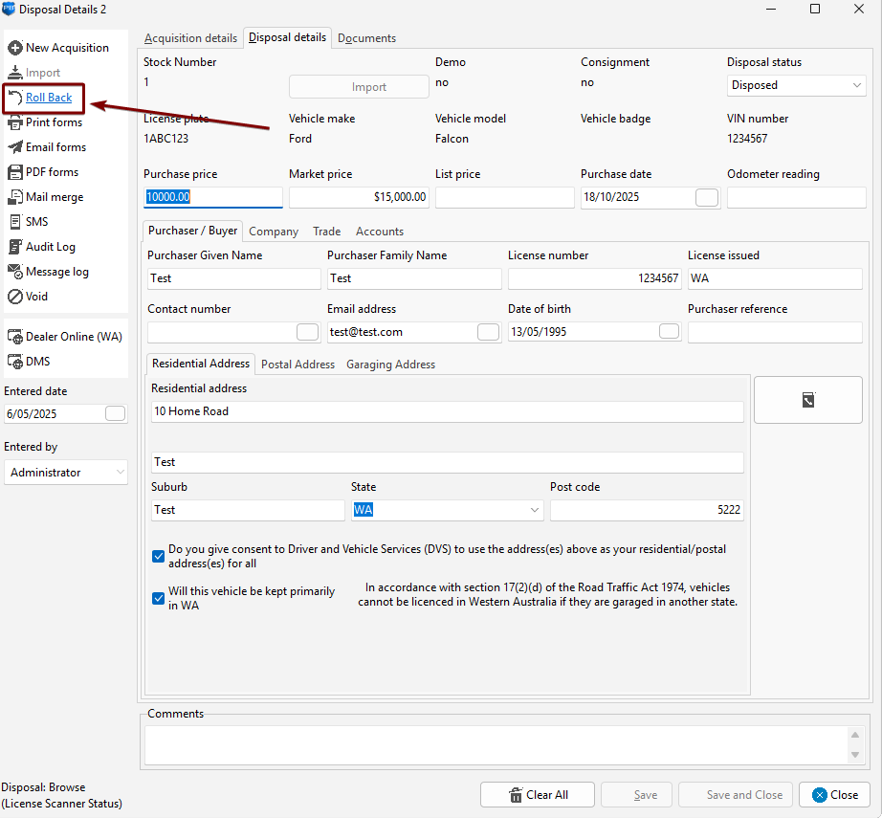
Task: Click the Roll Back undo icon
Action: [x=15, y=98]
